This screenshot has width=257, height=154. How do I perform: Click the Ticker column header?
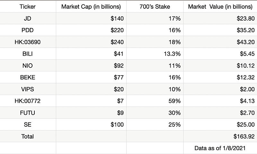pos(27,6)
